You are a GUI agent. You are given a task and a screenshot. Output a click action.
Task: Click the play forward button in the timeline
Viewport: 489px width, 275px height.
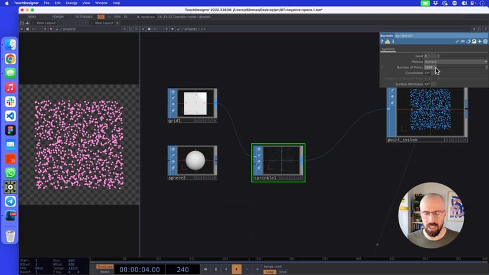tap(236, 269)
